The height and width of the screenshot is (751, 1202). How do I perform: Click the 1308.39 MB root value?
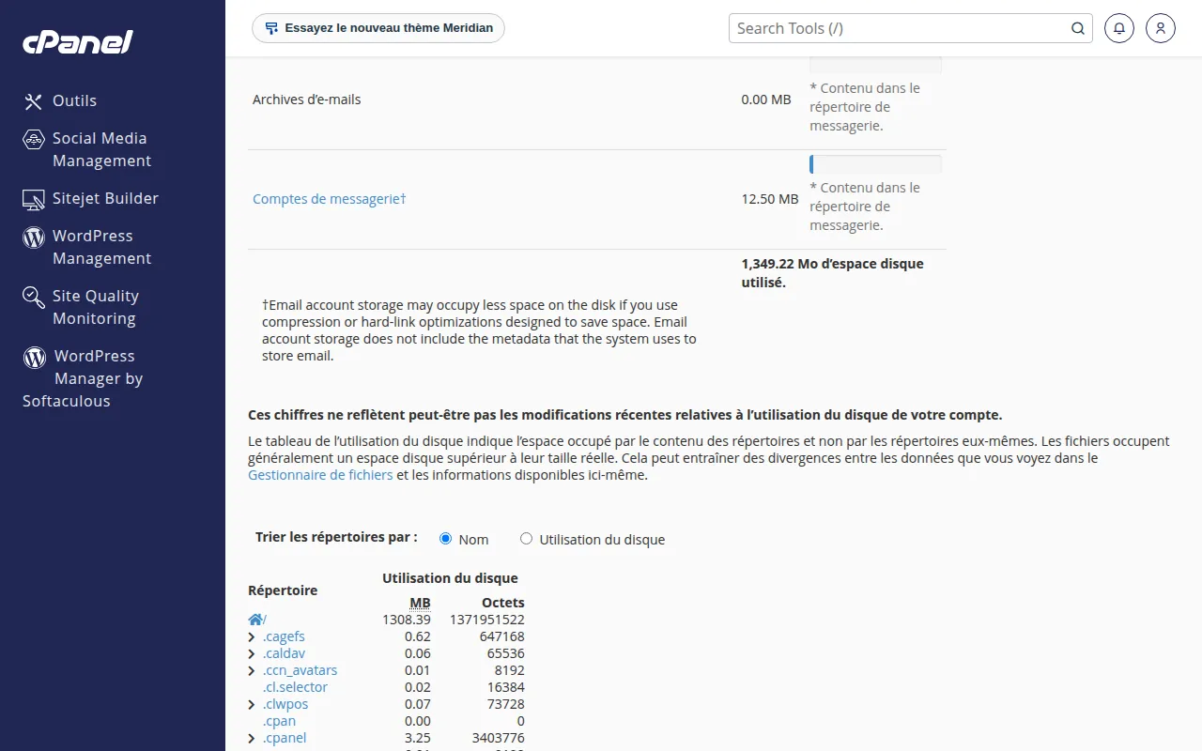[407, 620]
